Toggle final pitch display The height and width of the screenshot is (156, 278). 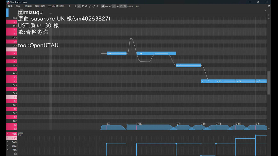pyautogui.click(x=114, y=6)
